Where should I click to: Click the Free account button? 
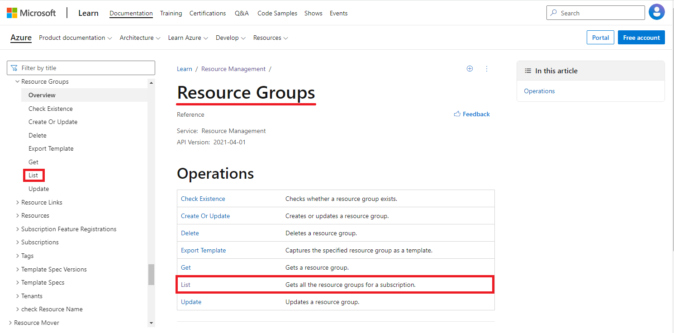coord(641,38)
